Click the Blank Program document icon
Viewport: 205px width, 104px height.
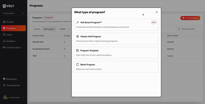point(78,65)
